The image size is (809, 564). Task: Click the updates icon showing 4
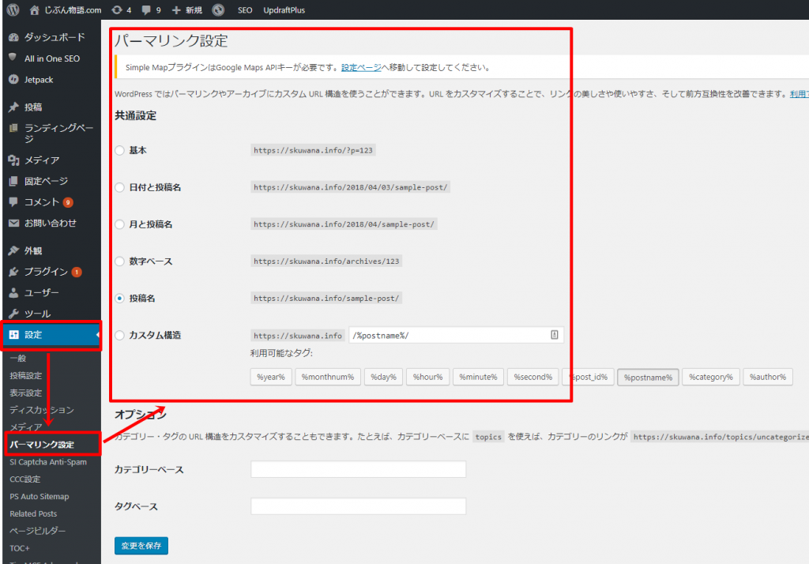pyautogui.click(x=117, y=9)
